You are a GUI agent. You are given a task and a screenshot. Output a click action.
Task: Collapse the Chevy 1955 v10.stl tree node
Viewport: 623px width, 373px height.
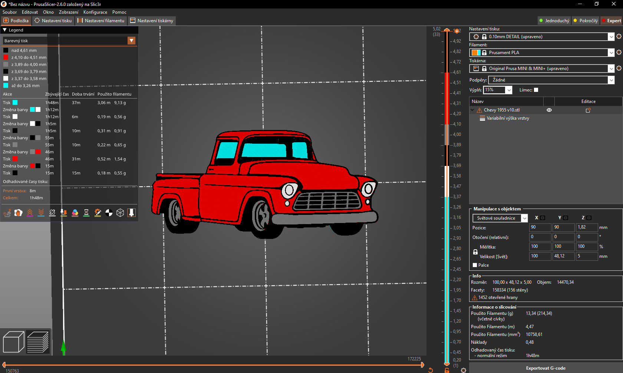472,110
